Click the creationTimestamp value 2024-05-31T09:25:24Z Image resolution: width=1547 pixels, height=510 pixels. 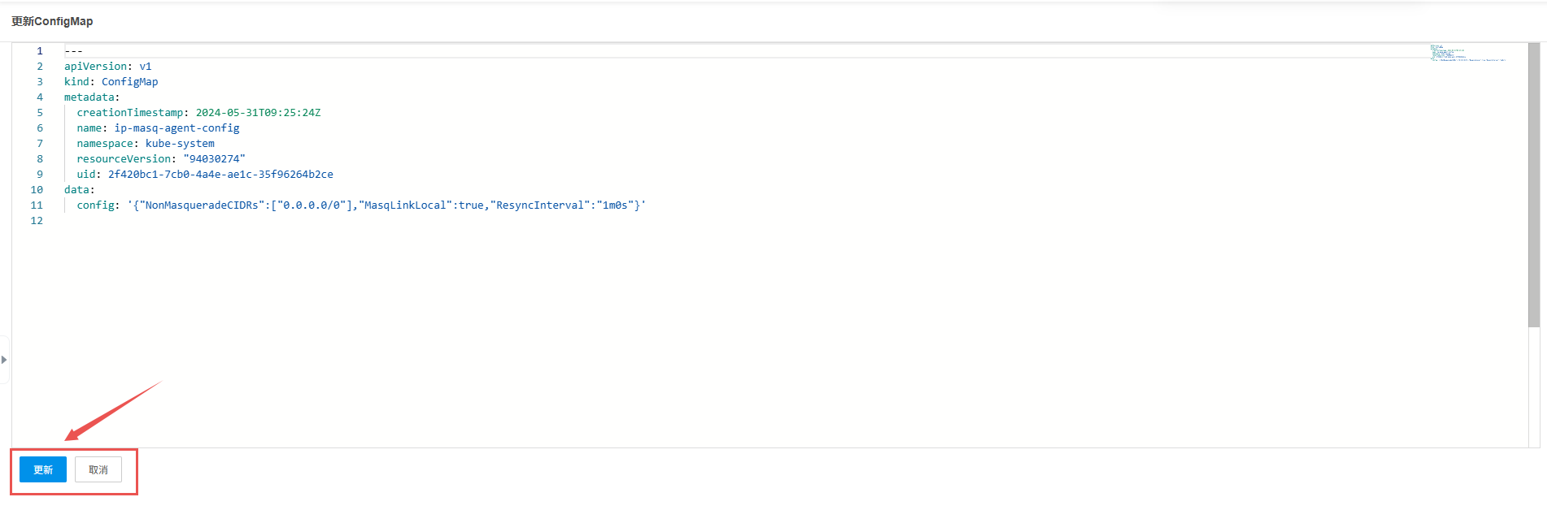click(x=258, y=112)
